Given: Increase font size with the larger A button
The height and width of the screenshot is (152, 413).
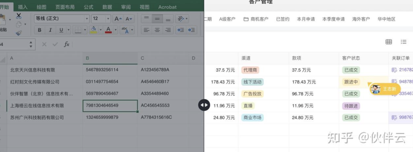Looking at the screenshot, I should point(118,19).
